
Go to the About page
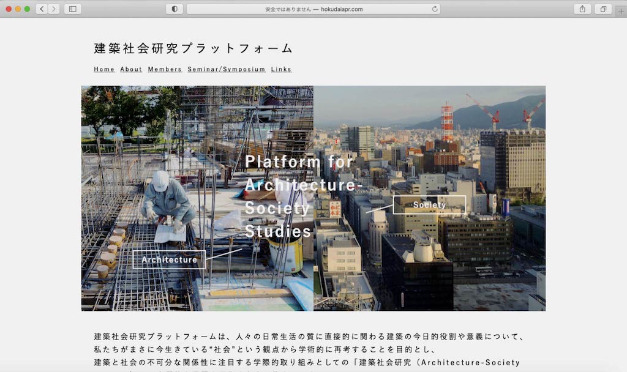(x=131, y=69)
